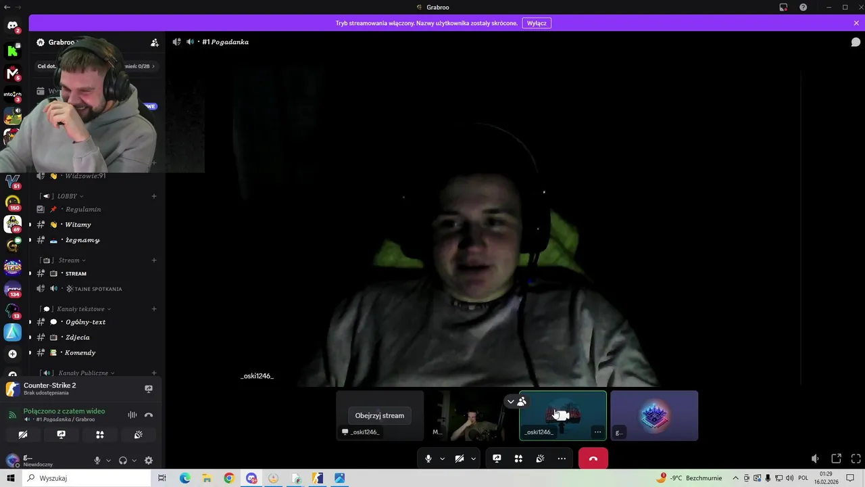Open options on _oski1246_ video tile

[x=597, y=432]
